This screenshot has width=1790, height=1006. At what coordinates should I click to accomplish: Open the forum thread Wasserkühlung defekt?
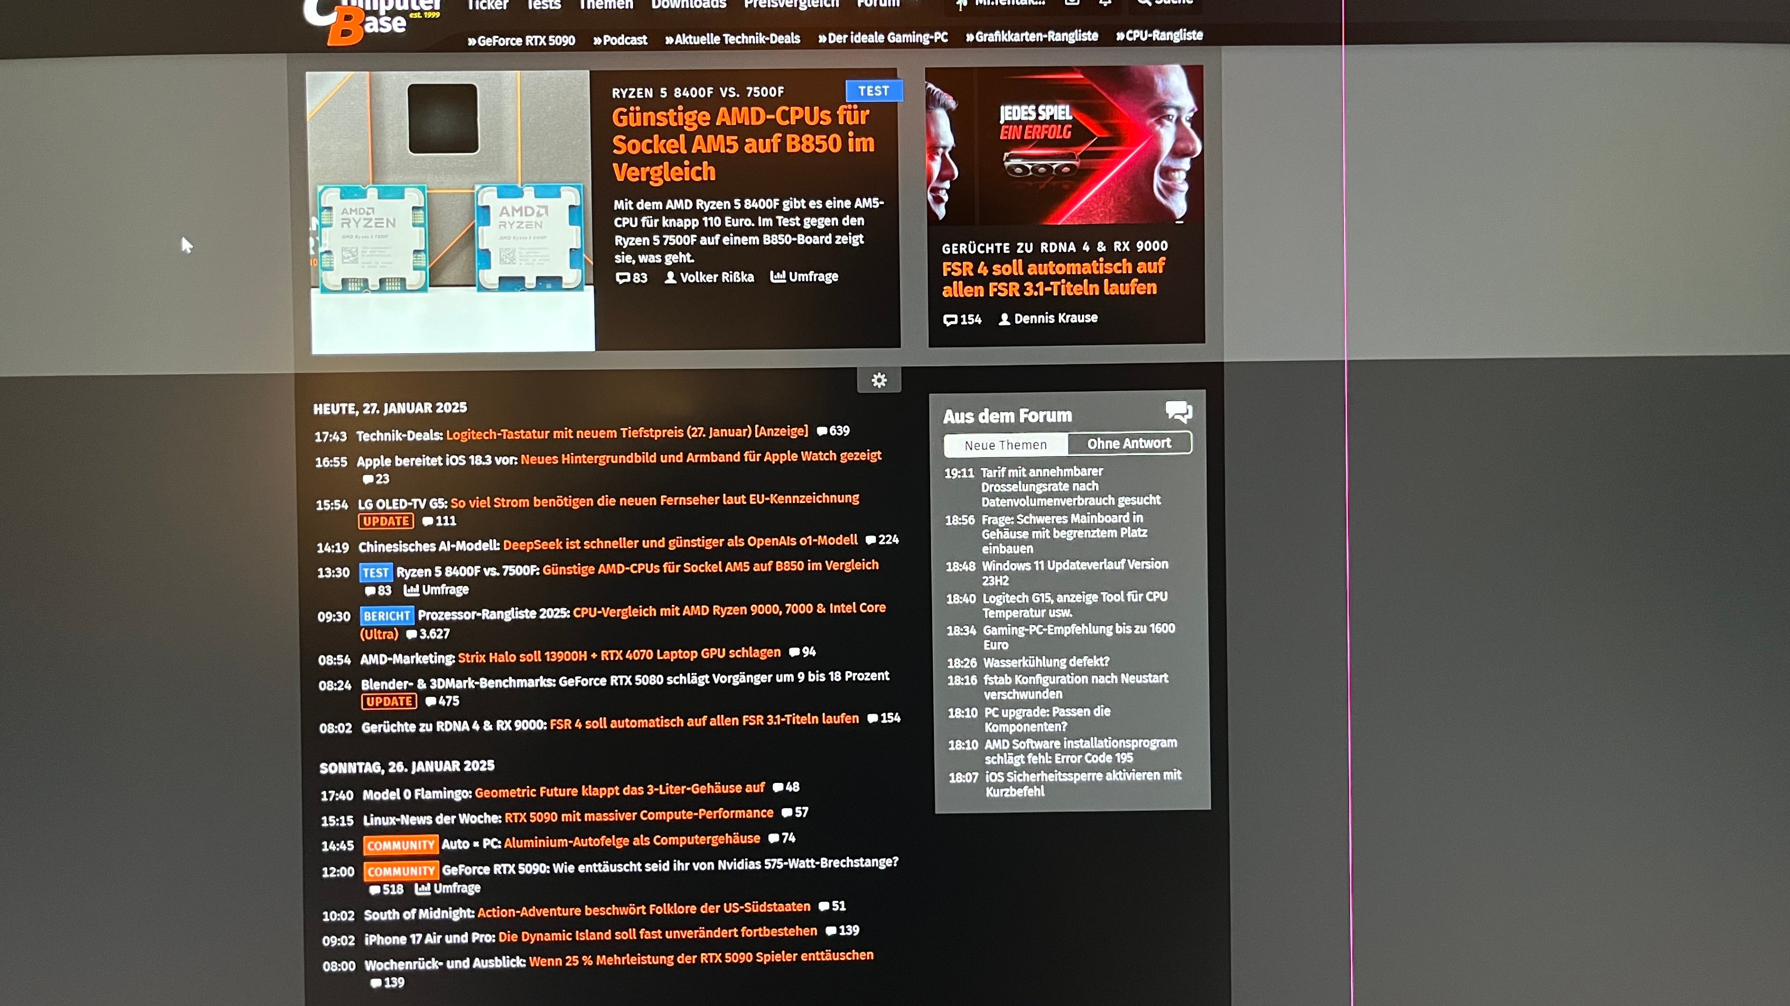1046,662
